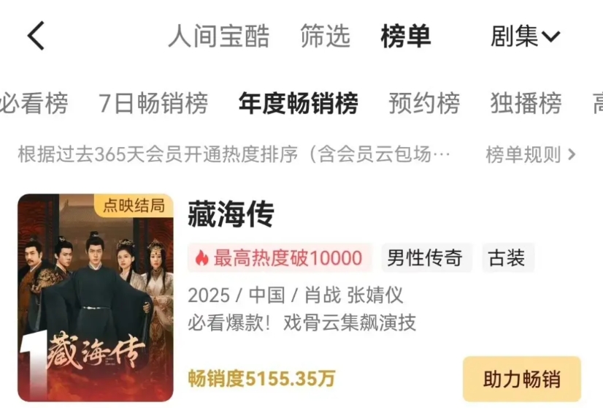Screen dimensions: 603x408
Task: Open the 榜单规则 rules link
Action: point(531,154)
